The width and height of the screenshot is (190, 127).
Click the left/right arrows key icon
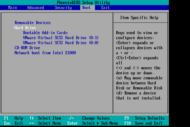pyautogui.click(x=31, y=123)
